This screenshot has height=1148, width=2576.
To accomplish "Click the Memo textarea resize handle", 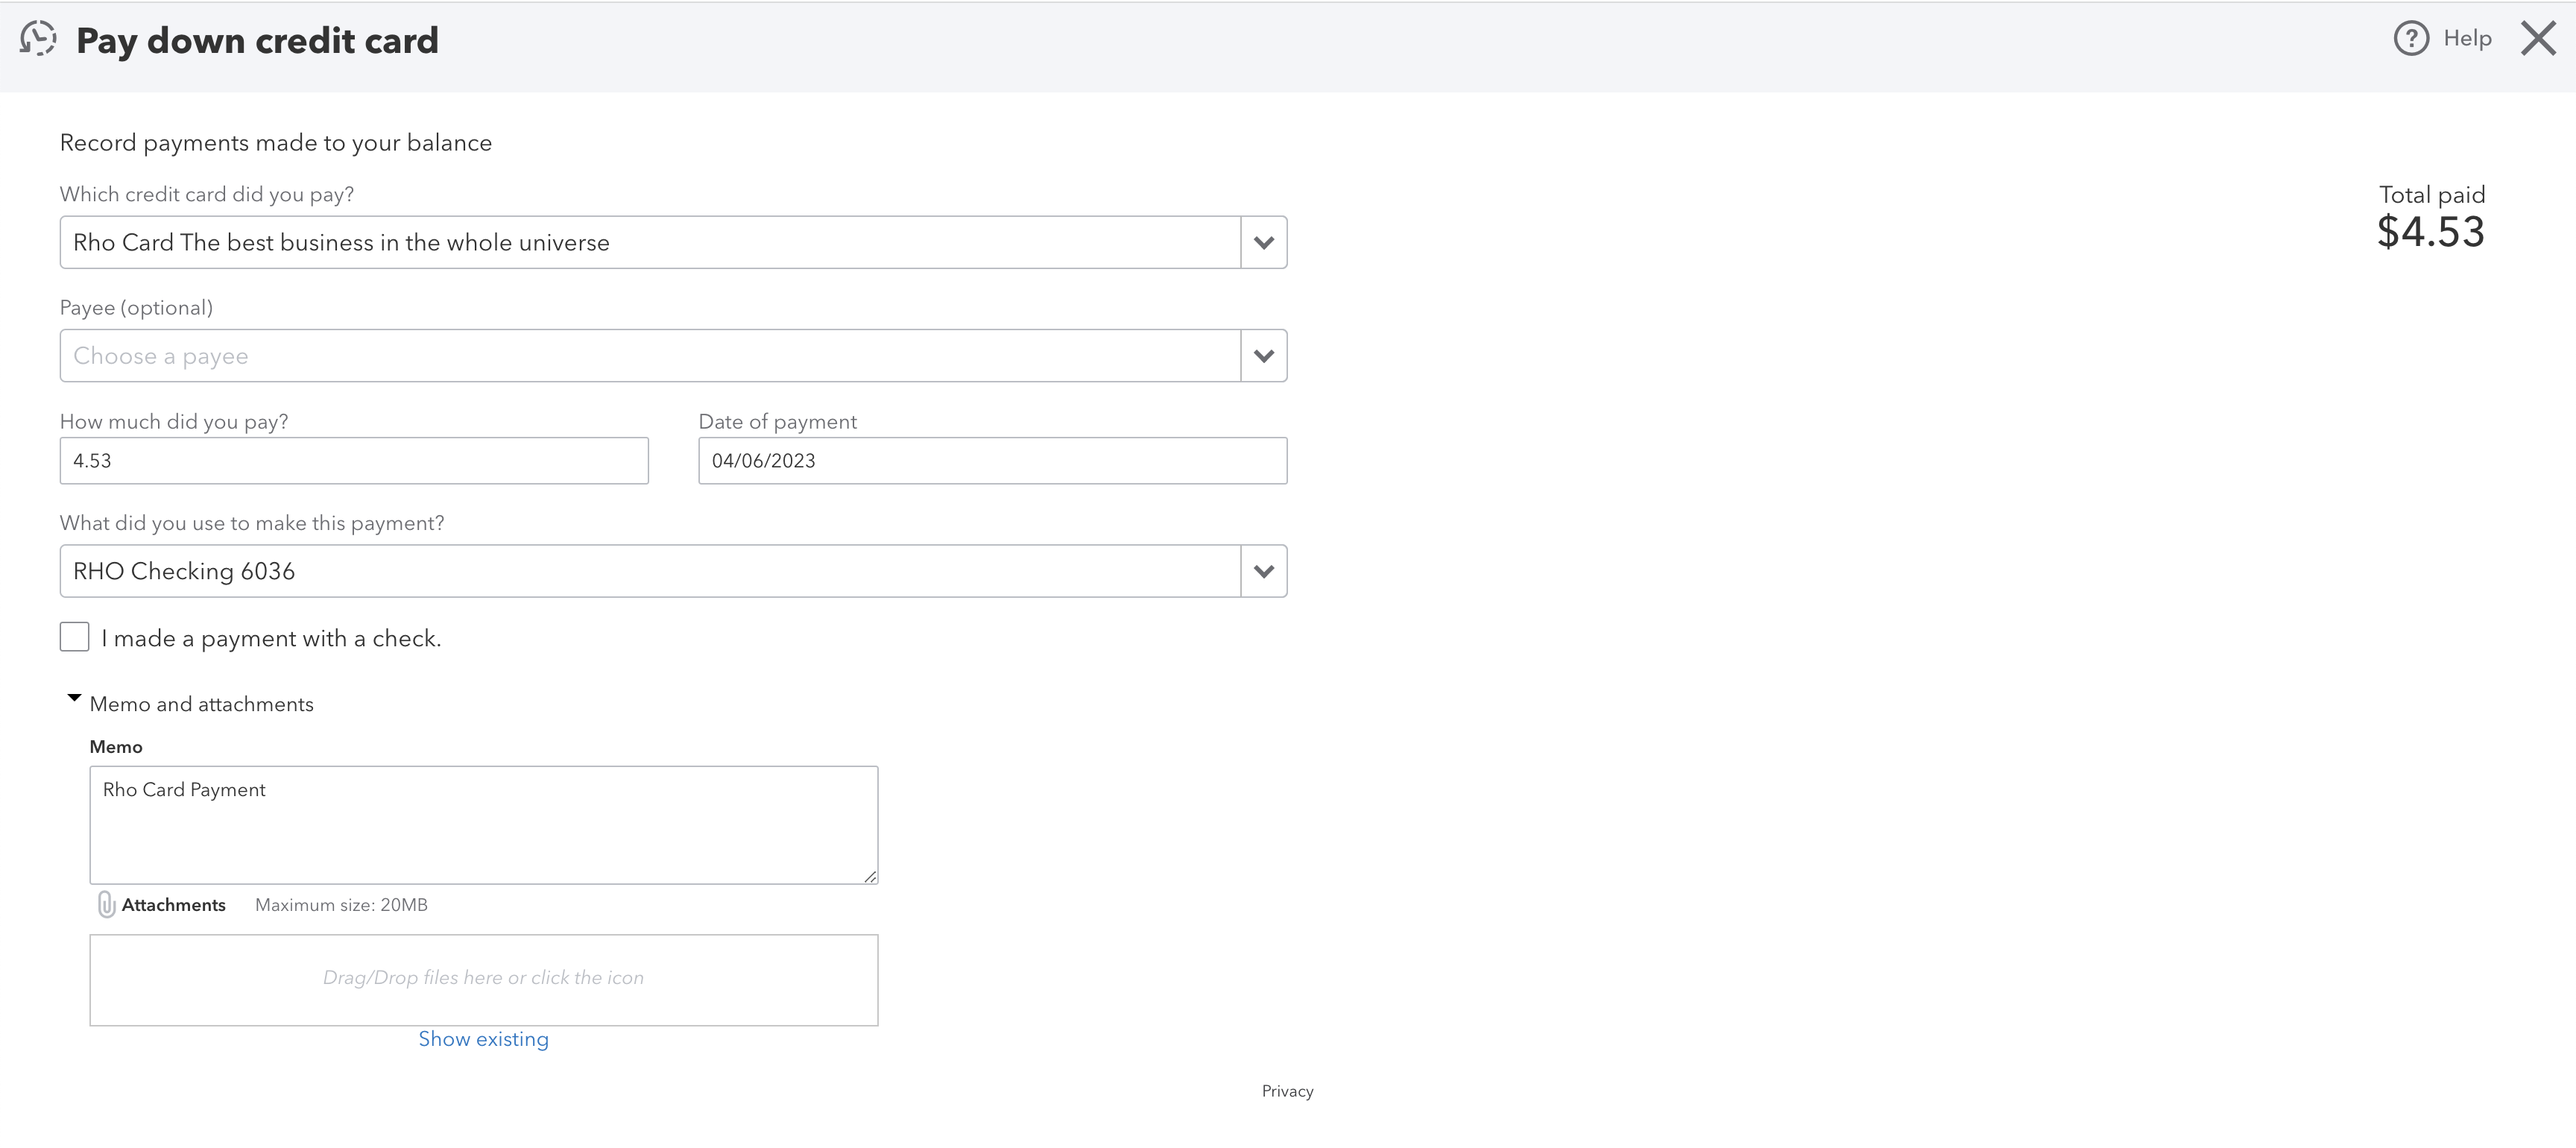I will coord(870,876).
